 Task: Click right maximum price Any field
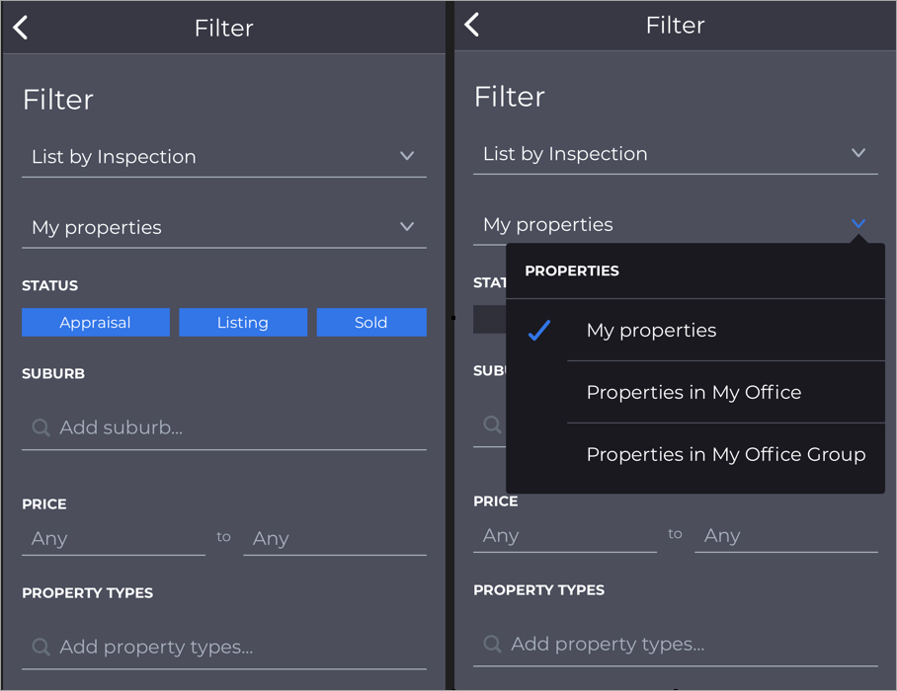point(786,536)
